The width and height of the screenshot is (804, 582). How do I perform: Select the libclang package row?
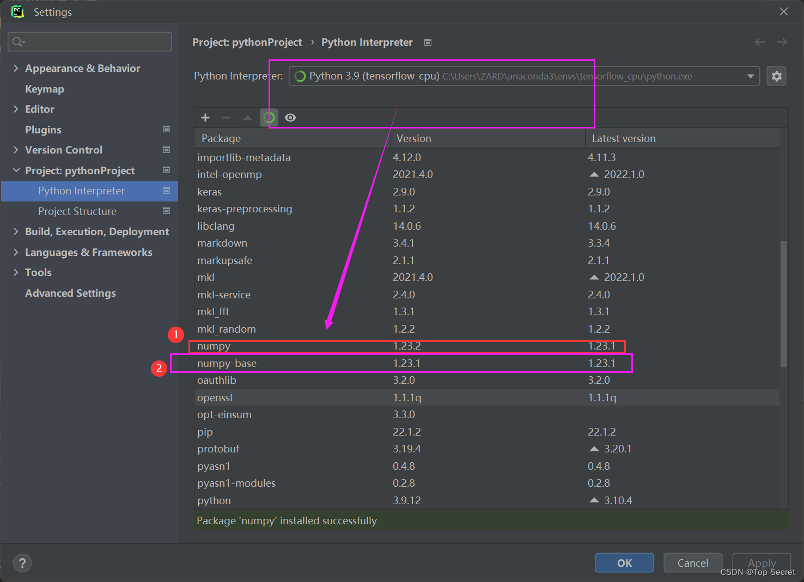pos(487,226)
